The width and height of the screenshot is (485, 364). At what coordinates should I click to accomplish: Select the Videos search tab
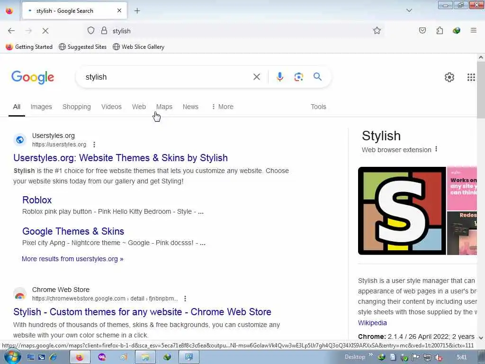111,107
